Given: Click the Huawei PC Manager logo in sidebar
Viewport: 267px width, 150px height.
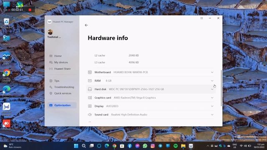Looking at the screenshot, I should pos(49,22).
